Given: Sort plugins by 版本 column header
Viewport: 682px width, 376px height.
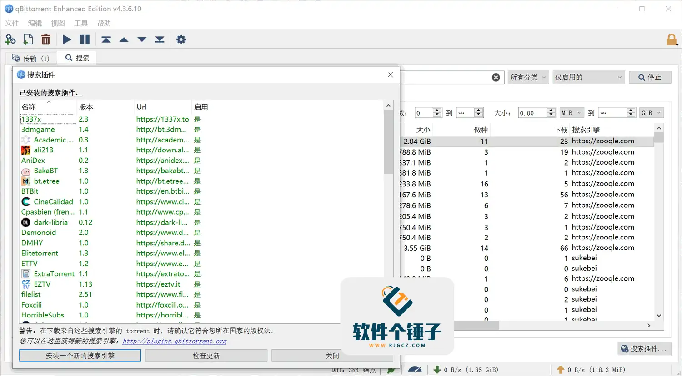Looking at the screenshot, I should [105, 107].
